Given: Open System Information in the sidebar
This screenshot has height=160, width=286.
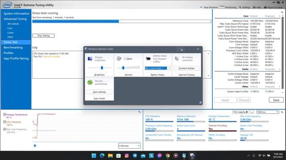Looking at the screenshot, I should pyautogui.click(x=17, y=13).
